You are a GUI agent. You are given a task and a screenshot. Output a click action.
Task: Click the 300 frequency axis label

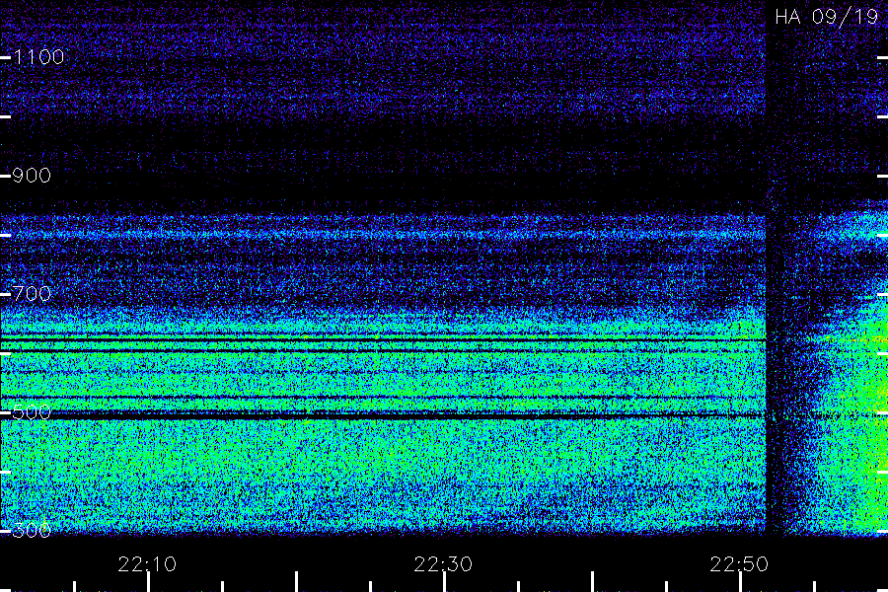(x=32, y=530)
